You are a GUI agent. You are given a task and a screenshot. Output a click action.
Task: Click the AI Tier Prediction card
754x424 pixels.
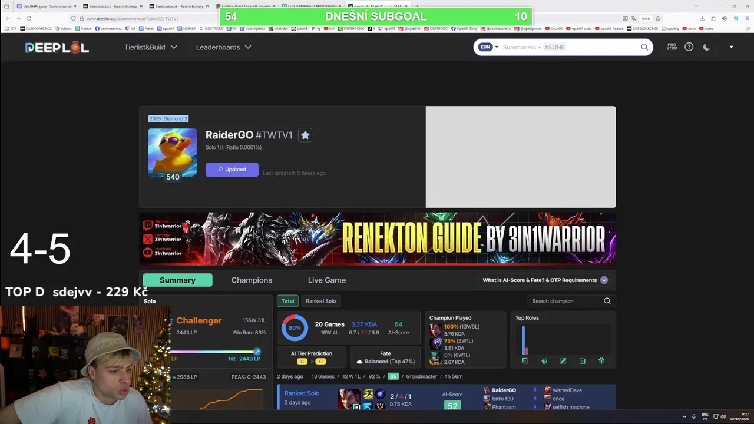312,357
